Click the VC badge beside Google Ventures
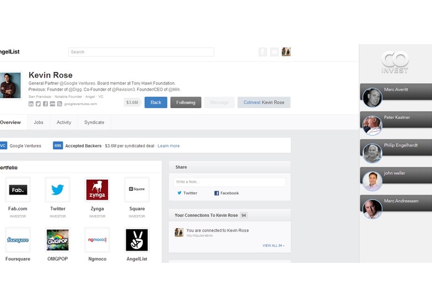 3,145
